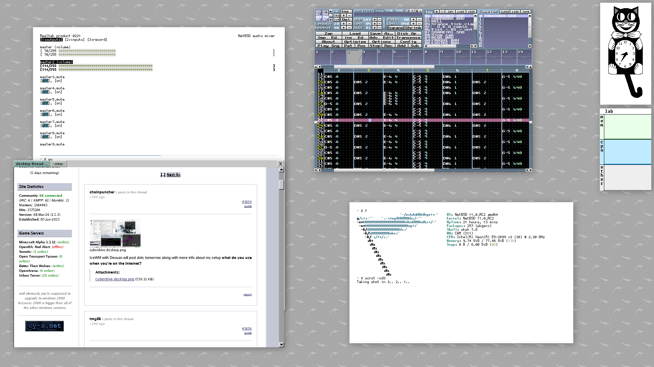
Task: Set master5.mute to off
Action: click(45, 103)
